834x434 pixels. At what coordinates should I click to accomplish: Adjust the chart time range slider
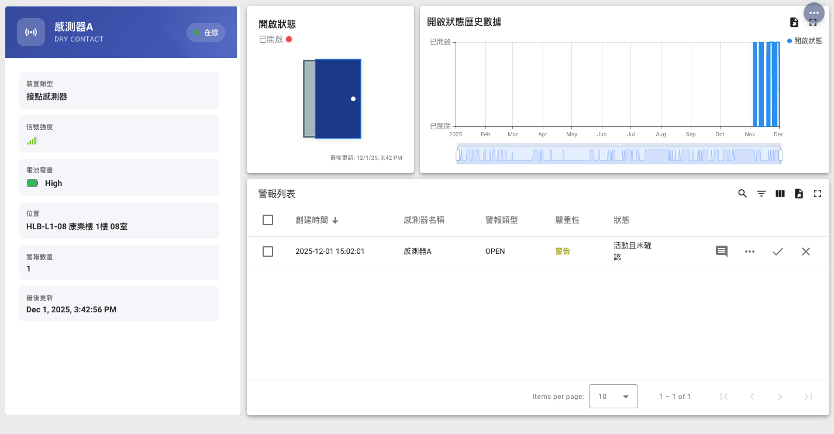(618, 154)
